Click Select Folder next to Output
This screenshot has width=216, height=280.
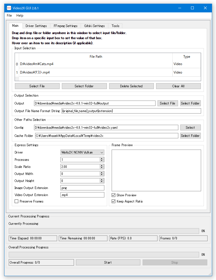point(190,103)
